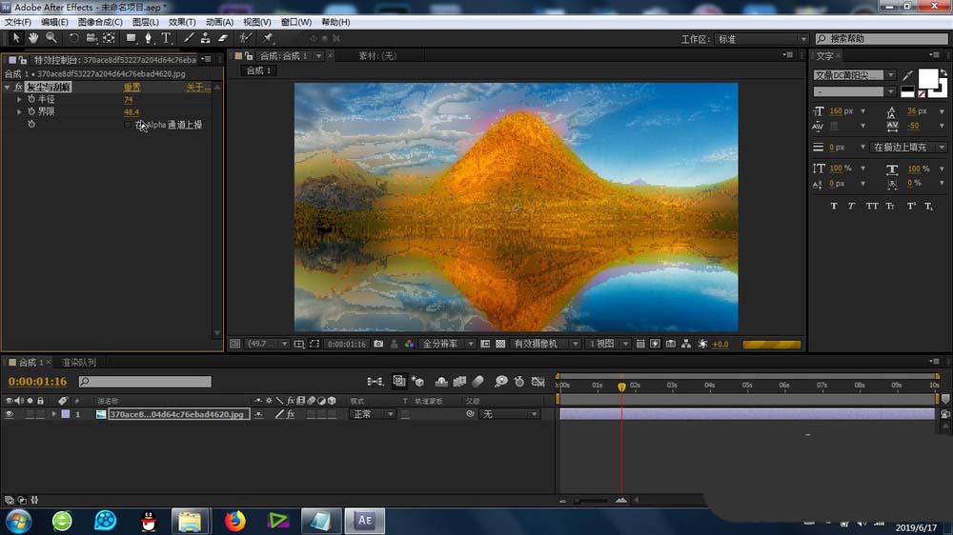Select the Rotation tool
The height and width of the screenshot is (535, 953).
pyautogui.click(x=73, y=38)
